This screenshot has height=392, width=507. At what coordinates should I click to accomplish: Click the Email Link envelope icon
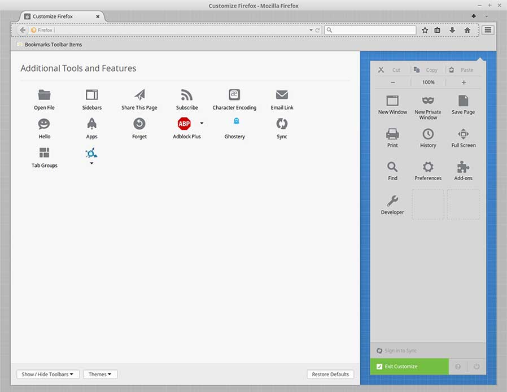tap(282, 95)
